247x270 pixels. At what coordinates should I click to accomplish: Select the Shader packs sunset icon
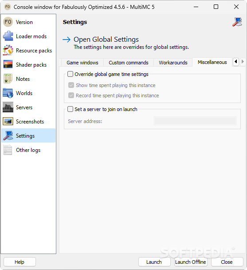(x=8, y=64)
